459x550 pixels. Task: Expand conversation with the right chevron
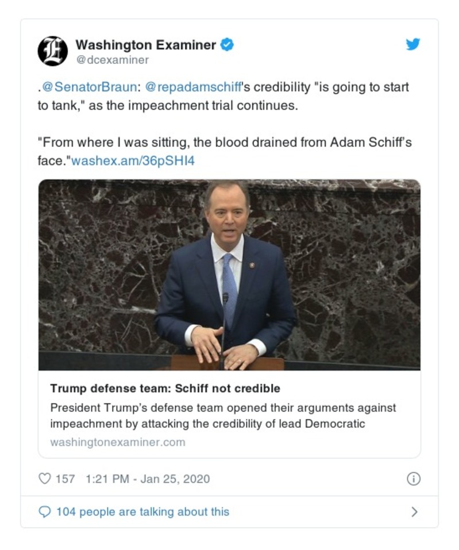click(x=414, y=511)
